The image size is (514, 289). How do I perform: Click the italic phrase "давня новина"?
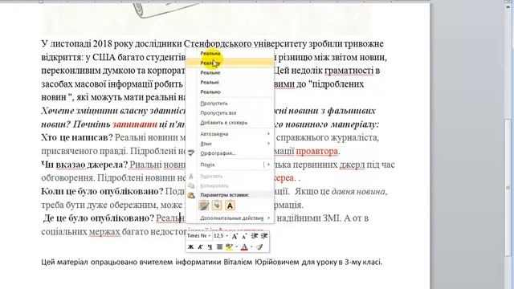tap(358, 192)
